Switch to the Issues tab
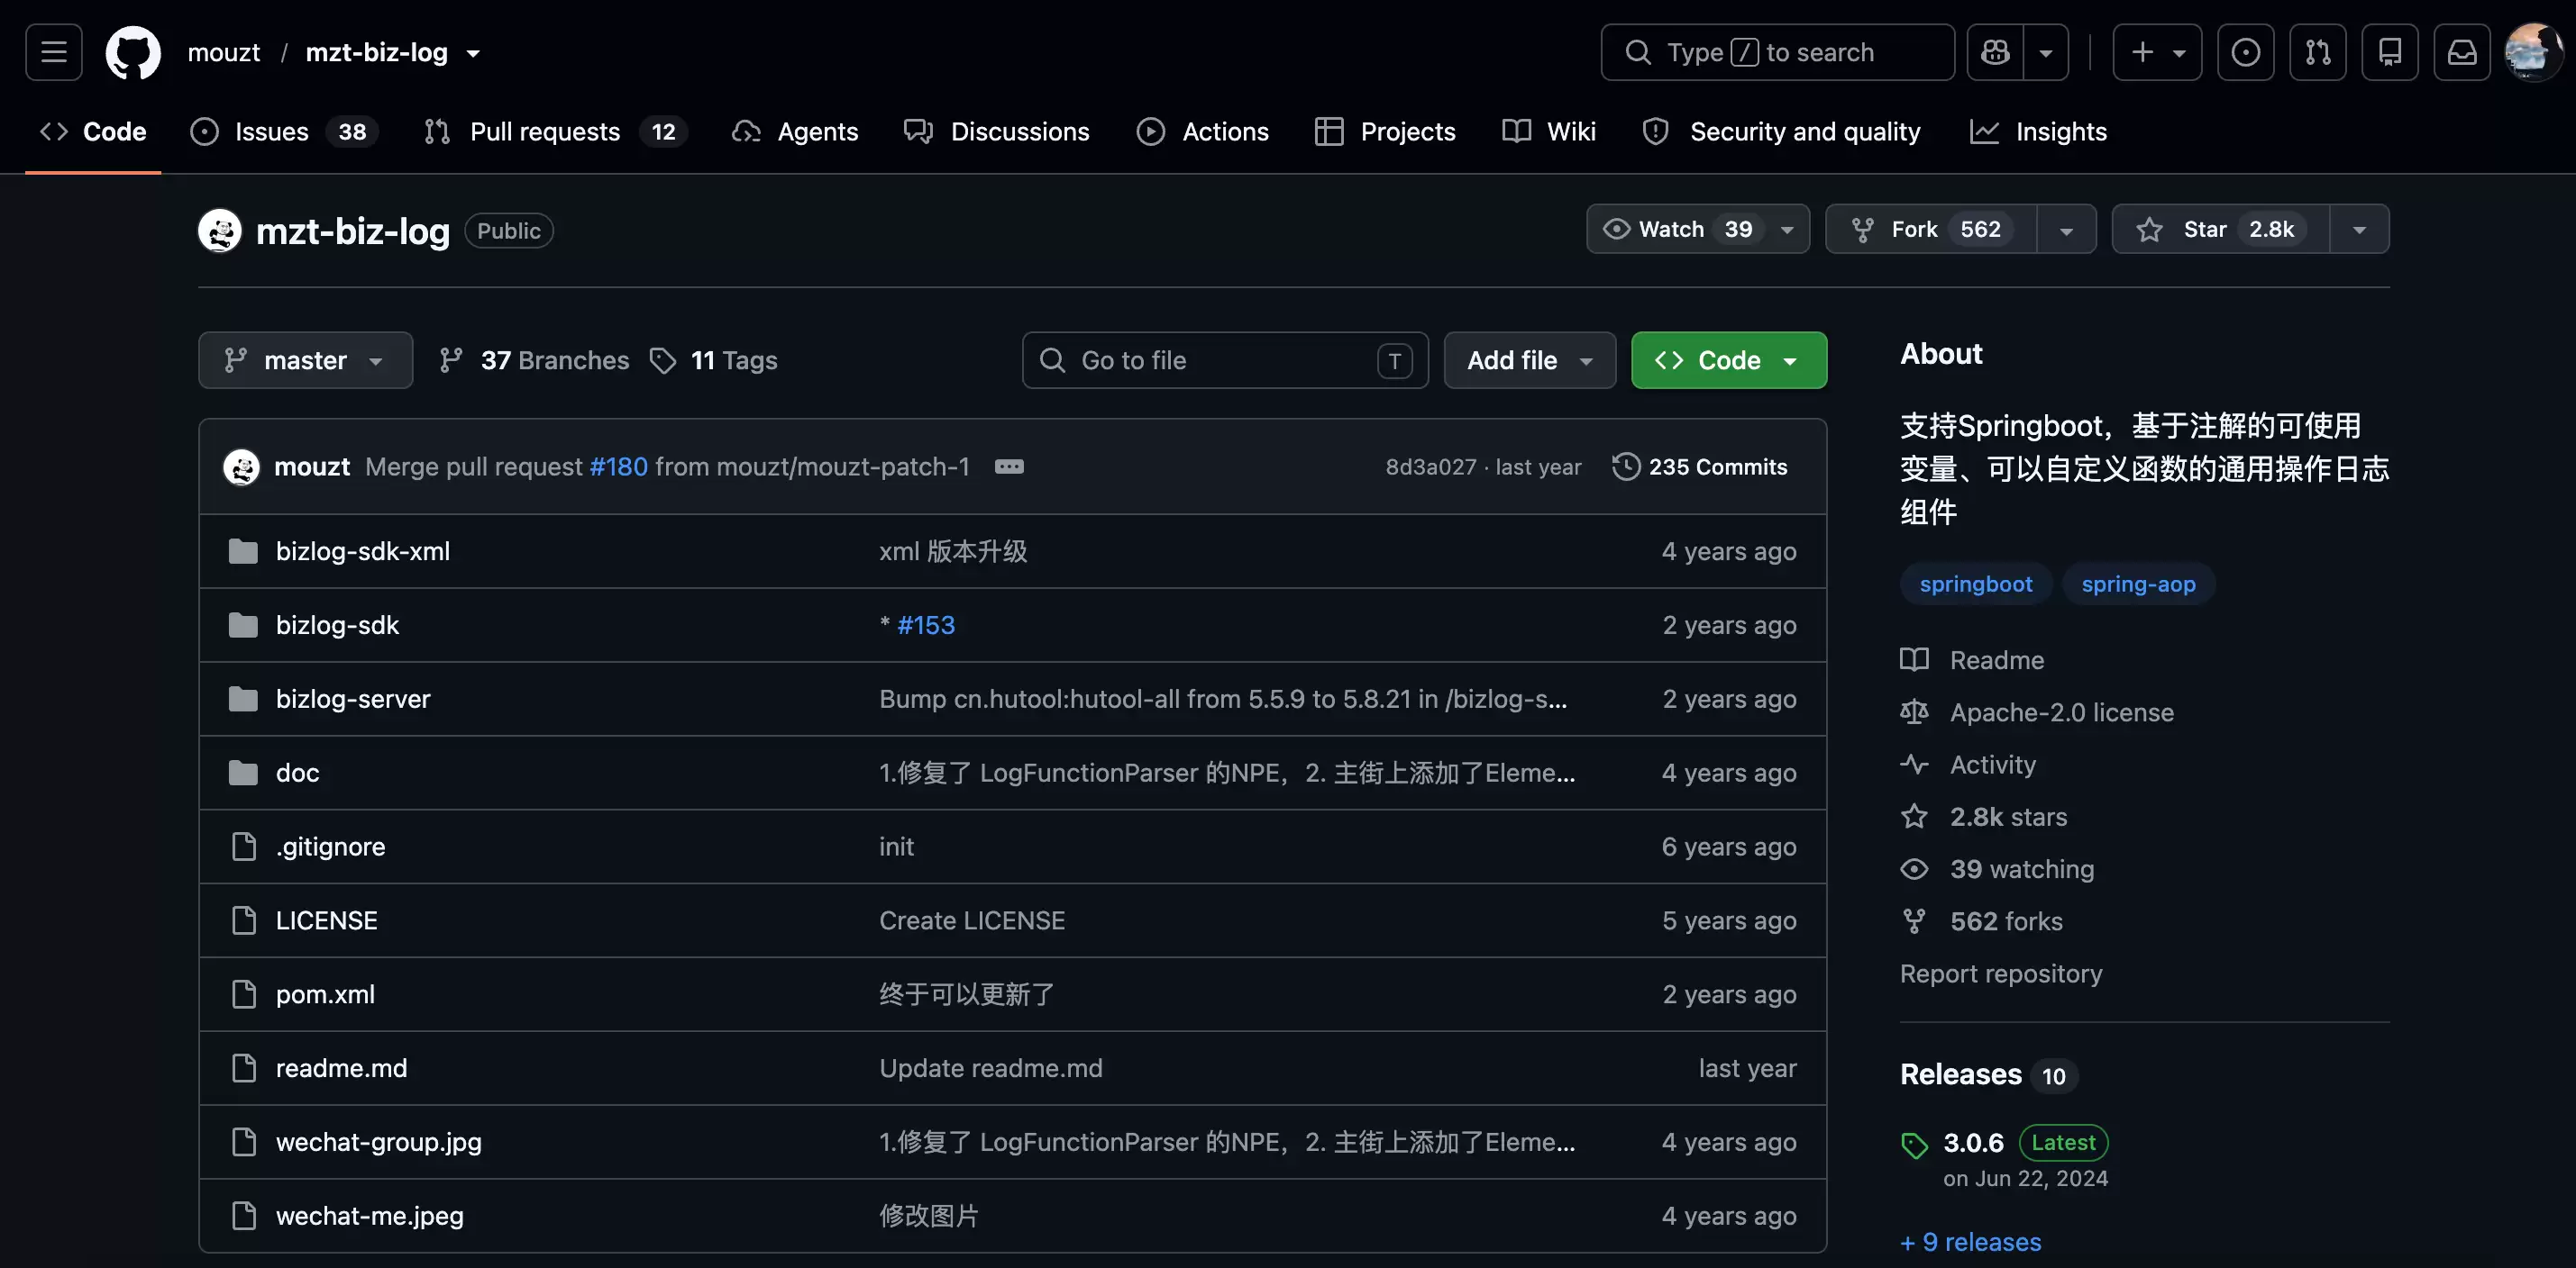 (x=283, y=131)
